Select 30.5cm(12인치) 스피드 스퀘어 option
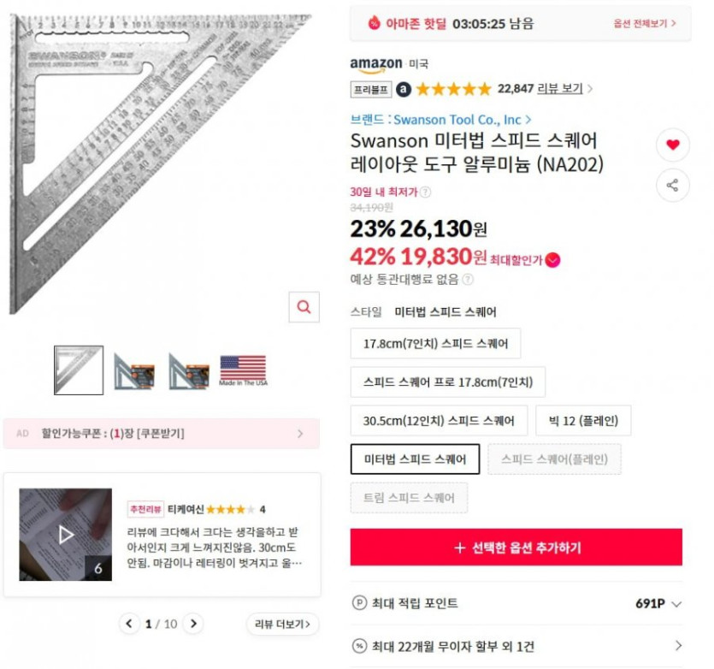 tap(439, 420)
